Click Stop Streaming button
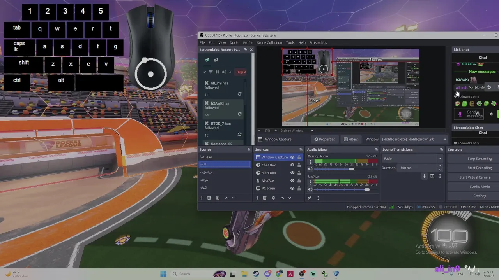The width and height of the screenshot is (499, 280). pyautogui.click(x=480, y=159)
